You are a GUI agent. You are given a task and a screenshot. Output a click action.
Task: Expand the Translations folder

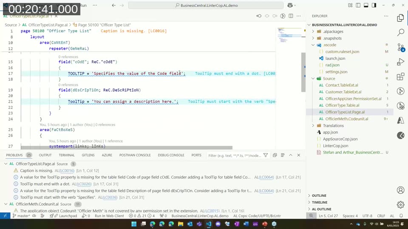313,126
